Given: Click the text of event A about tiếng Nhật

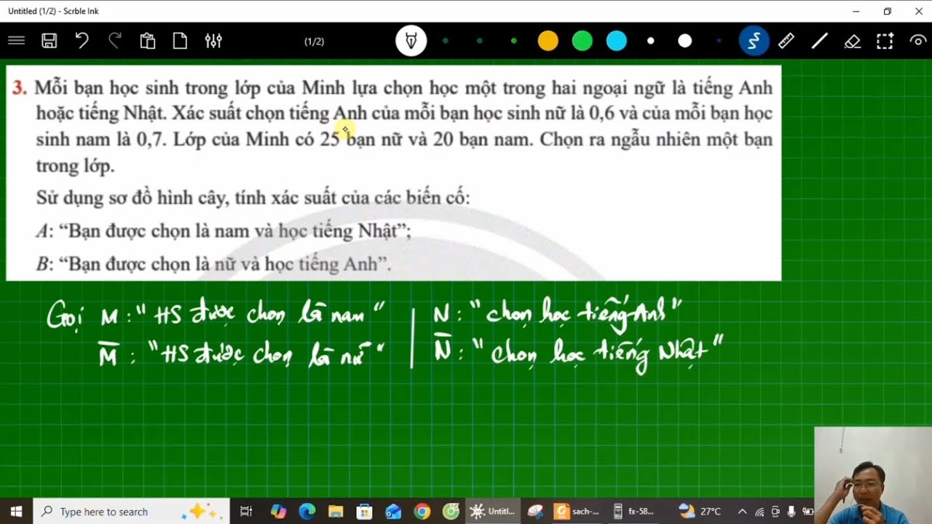Looking at the screenshot, I should pyautogui.click(x=224, y=231).
